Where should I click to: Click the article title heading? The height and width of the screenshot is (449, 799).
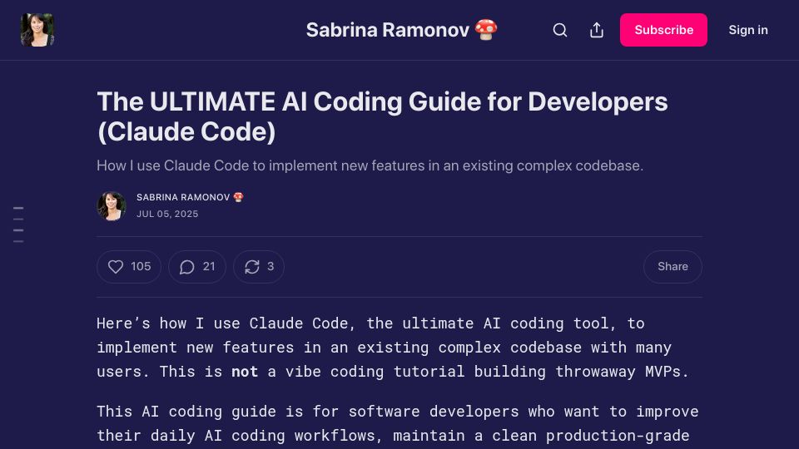(382, 116)
